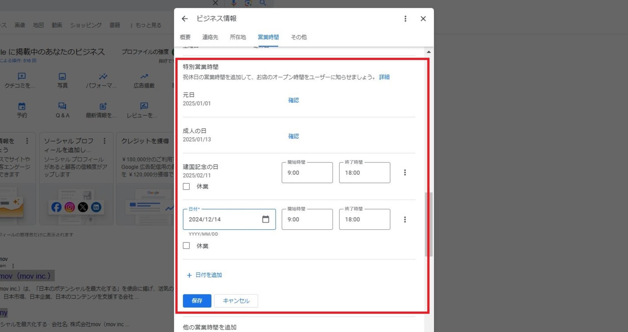Open the 詳細 link for special hours

[384, 77]
